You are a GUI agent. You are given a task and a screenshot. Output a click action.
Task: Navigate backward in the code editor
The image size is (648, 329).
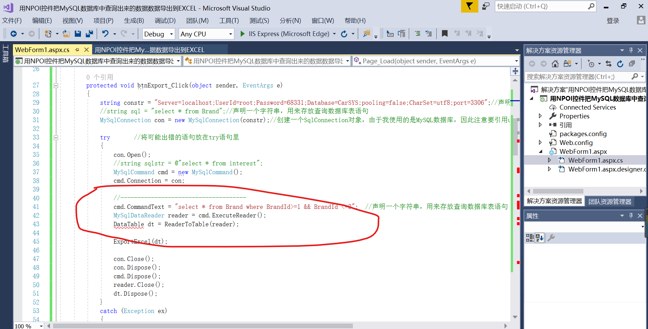pos(14,34)
